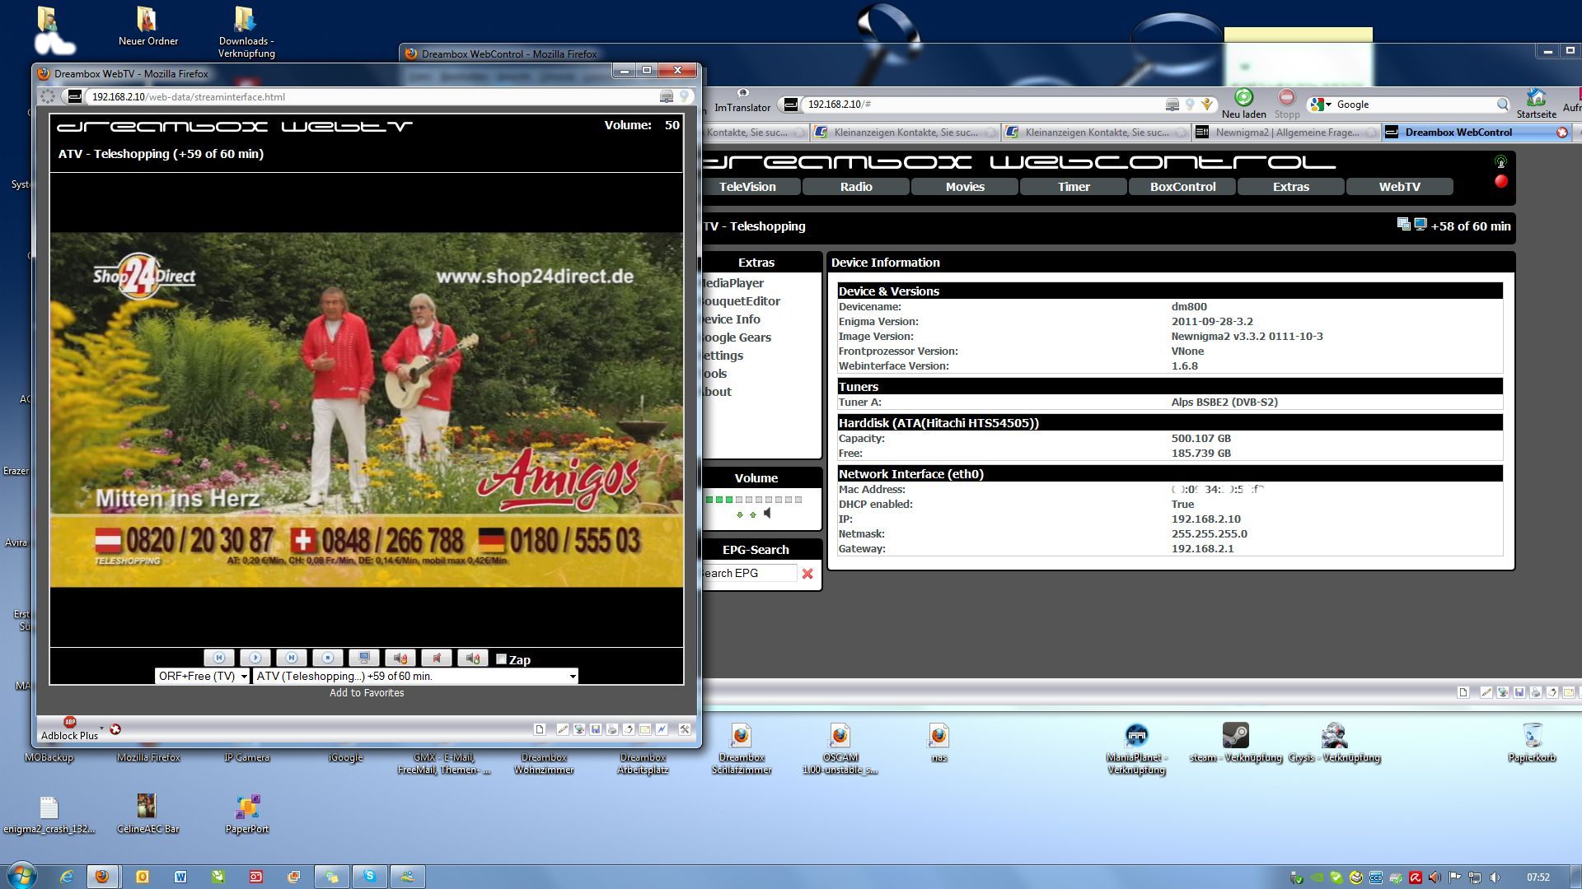
Task: Open the Extras tab in WebControl
Action: pyautogui.click(x=1291, y=187)
